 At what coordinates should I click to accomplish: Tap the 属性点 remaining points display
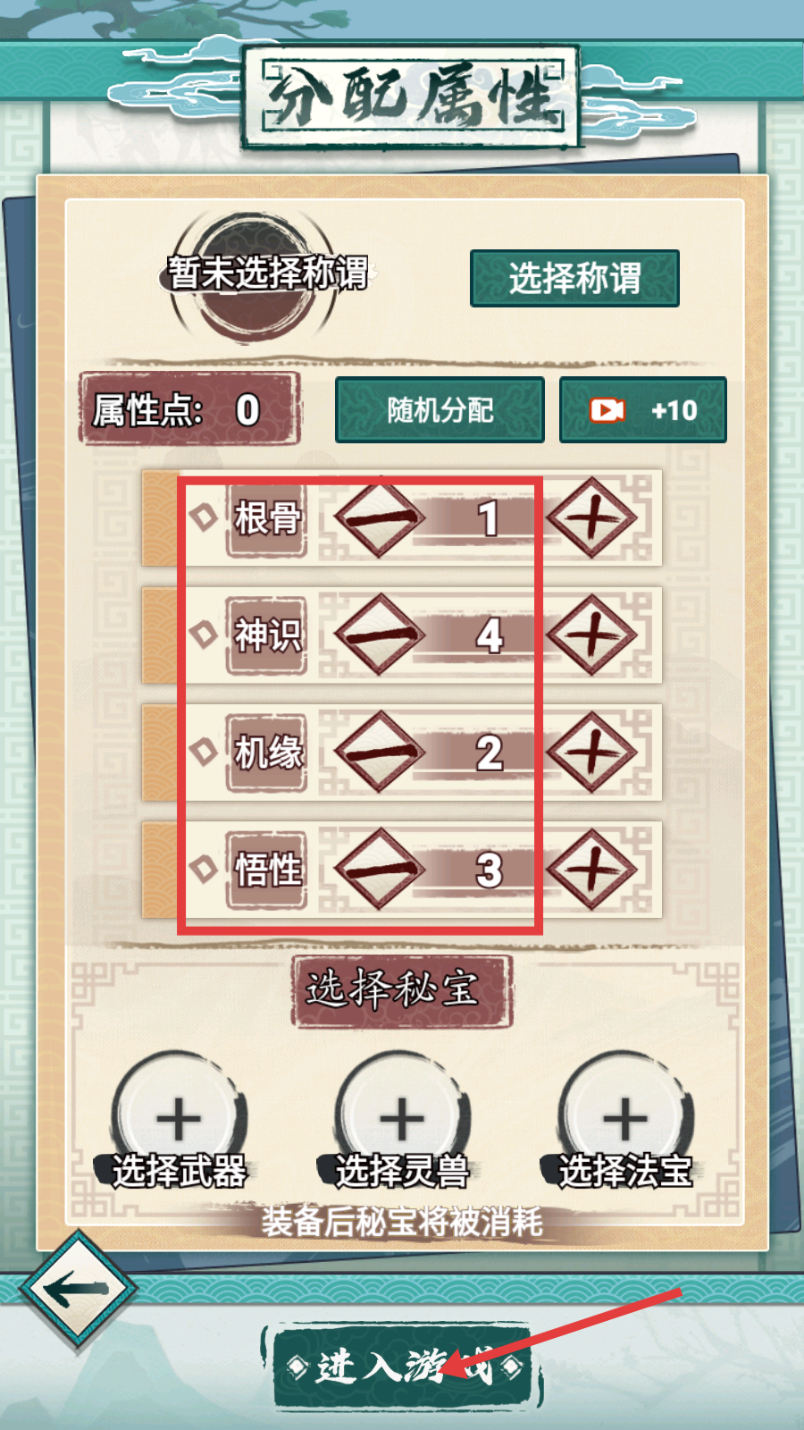(189, 410)
